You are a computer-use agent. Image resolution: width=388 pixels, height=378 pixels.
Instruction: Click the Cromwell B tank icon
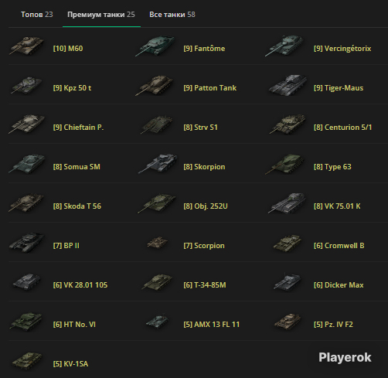tap(288, 243)
